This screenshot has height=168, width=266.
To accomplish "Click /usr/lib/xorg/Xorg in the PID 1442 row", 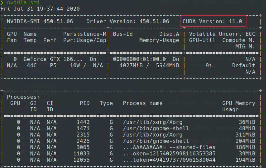I will coord(153,122).
